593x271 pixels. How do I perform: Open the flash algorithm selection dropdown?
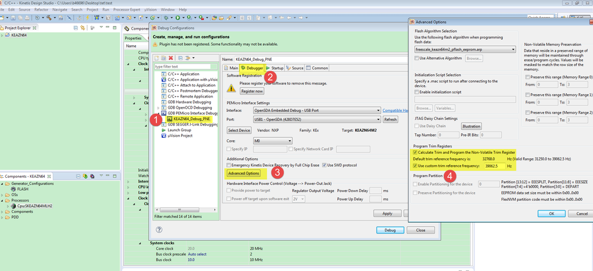465,49
